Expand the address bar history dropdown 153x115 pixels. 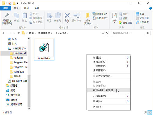103,33
